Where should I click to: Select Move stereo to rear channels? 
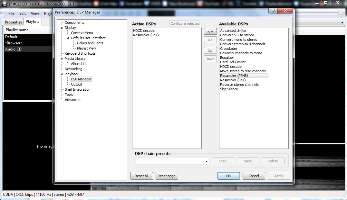(x=243, y=71)
